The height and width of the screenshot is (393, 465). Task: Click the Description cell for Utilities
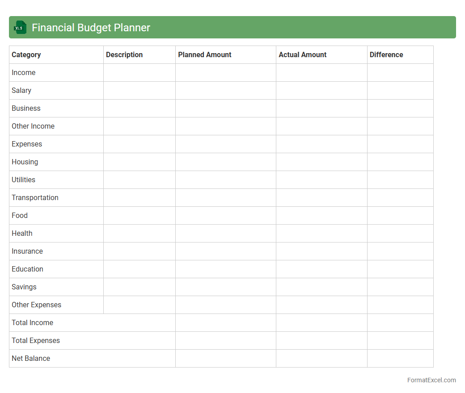coord(139,180)
